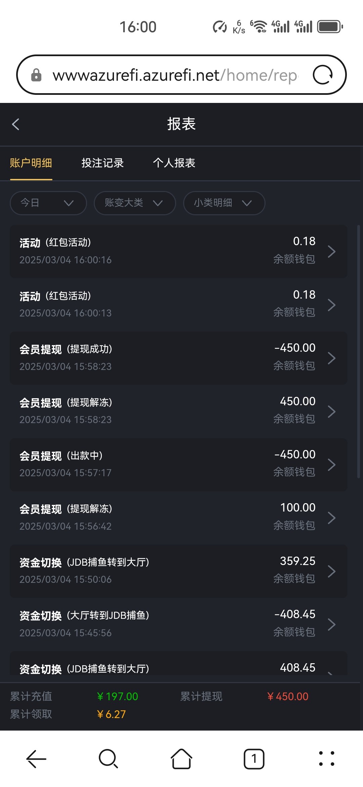This screenshot has height=787, width=363.
Task: Reload the page using the refresh icon
Action: tap(322, 75)
